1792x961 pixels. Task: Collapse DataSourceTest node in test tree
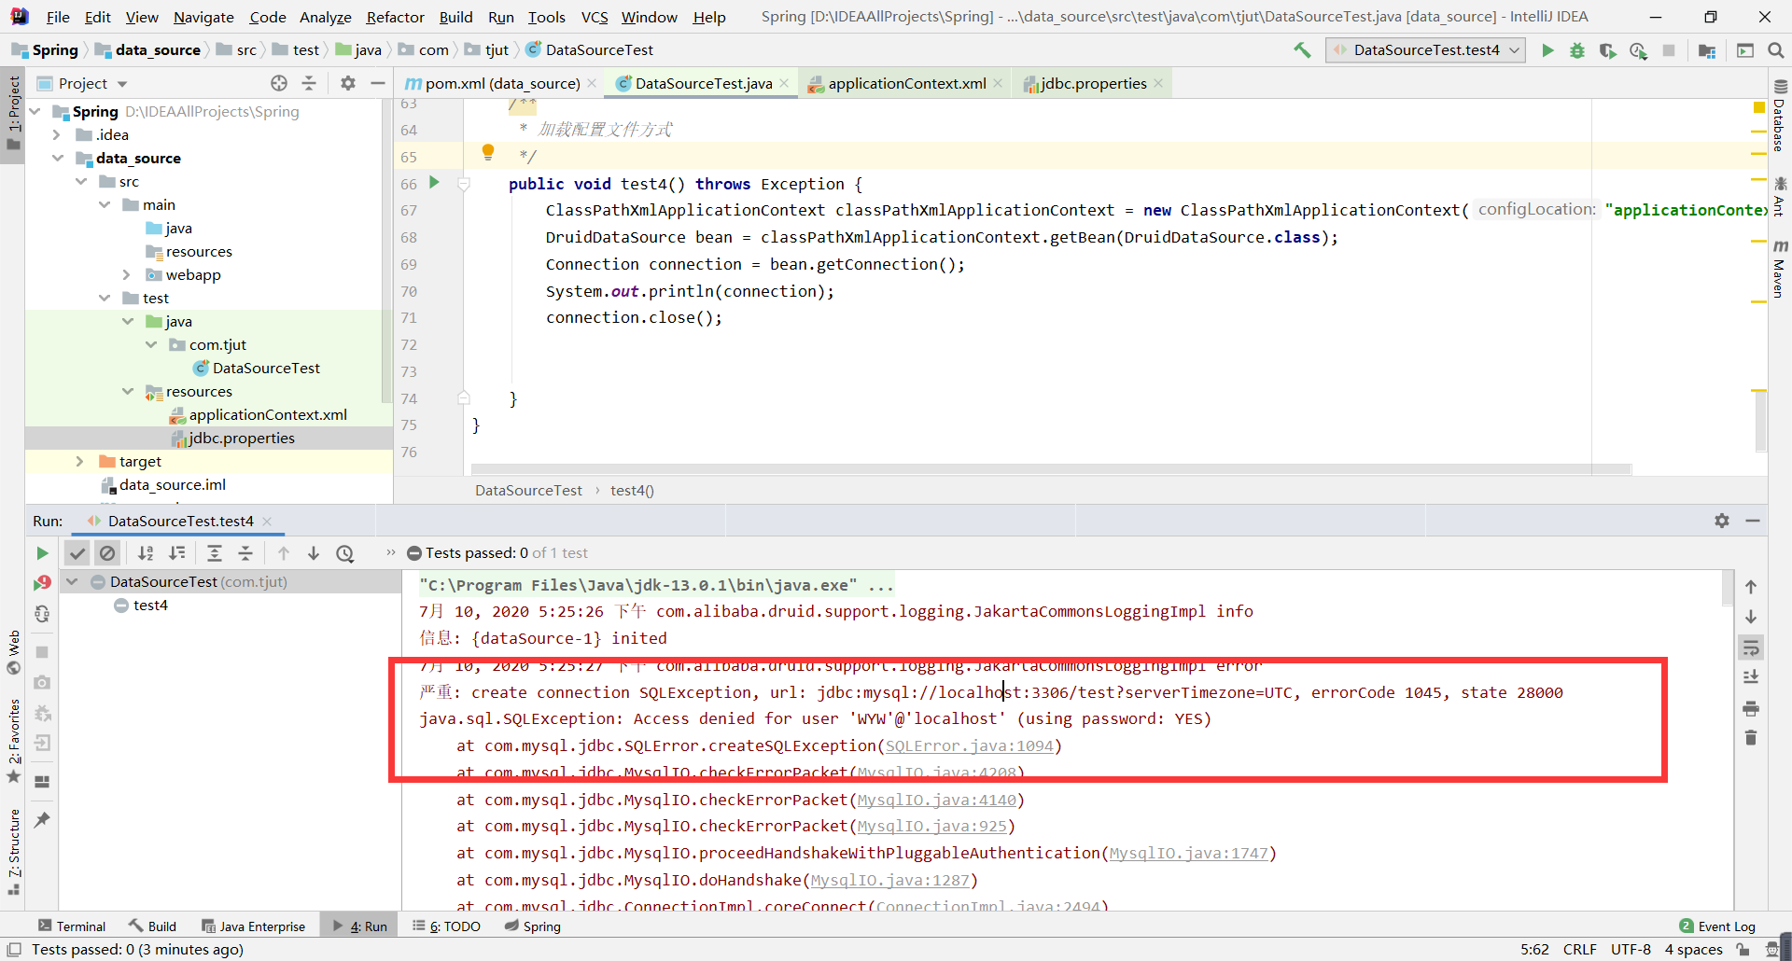point(72,581)
